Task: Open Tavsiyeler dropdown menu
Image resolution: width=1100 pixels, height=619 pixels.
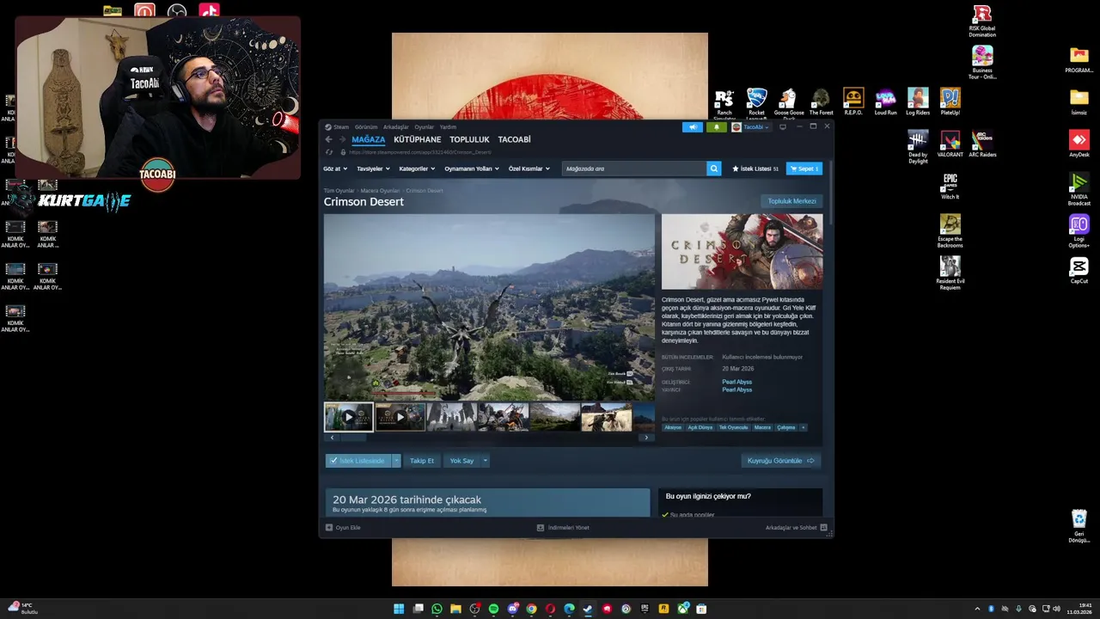Action: pyautogui.click(x=373, y=169)
